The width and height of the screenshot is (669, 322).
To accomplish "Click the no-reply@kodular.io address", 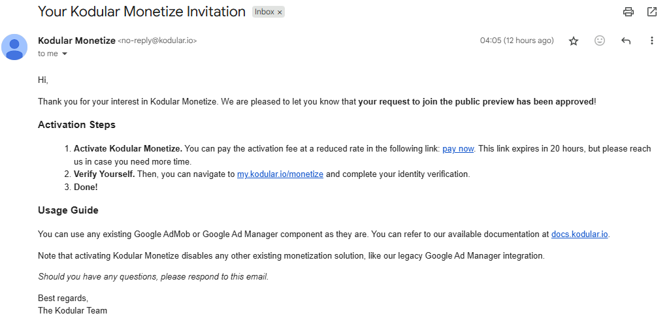I will pyautogui.click(x=157, y=41).
